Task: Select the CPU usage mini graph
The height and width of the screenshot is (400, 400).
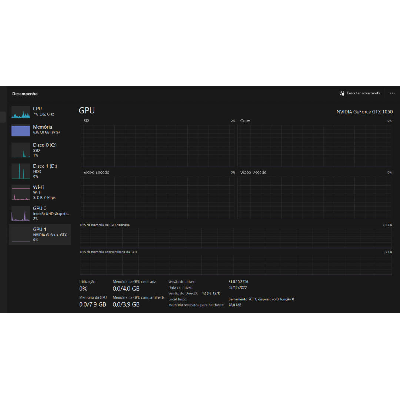Action: (21, 112)
